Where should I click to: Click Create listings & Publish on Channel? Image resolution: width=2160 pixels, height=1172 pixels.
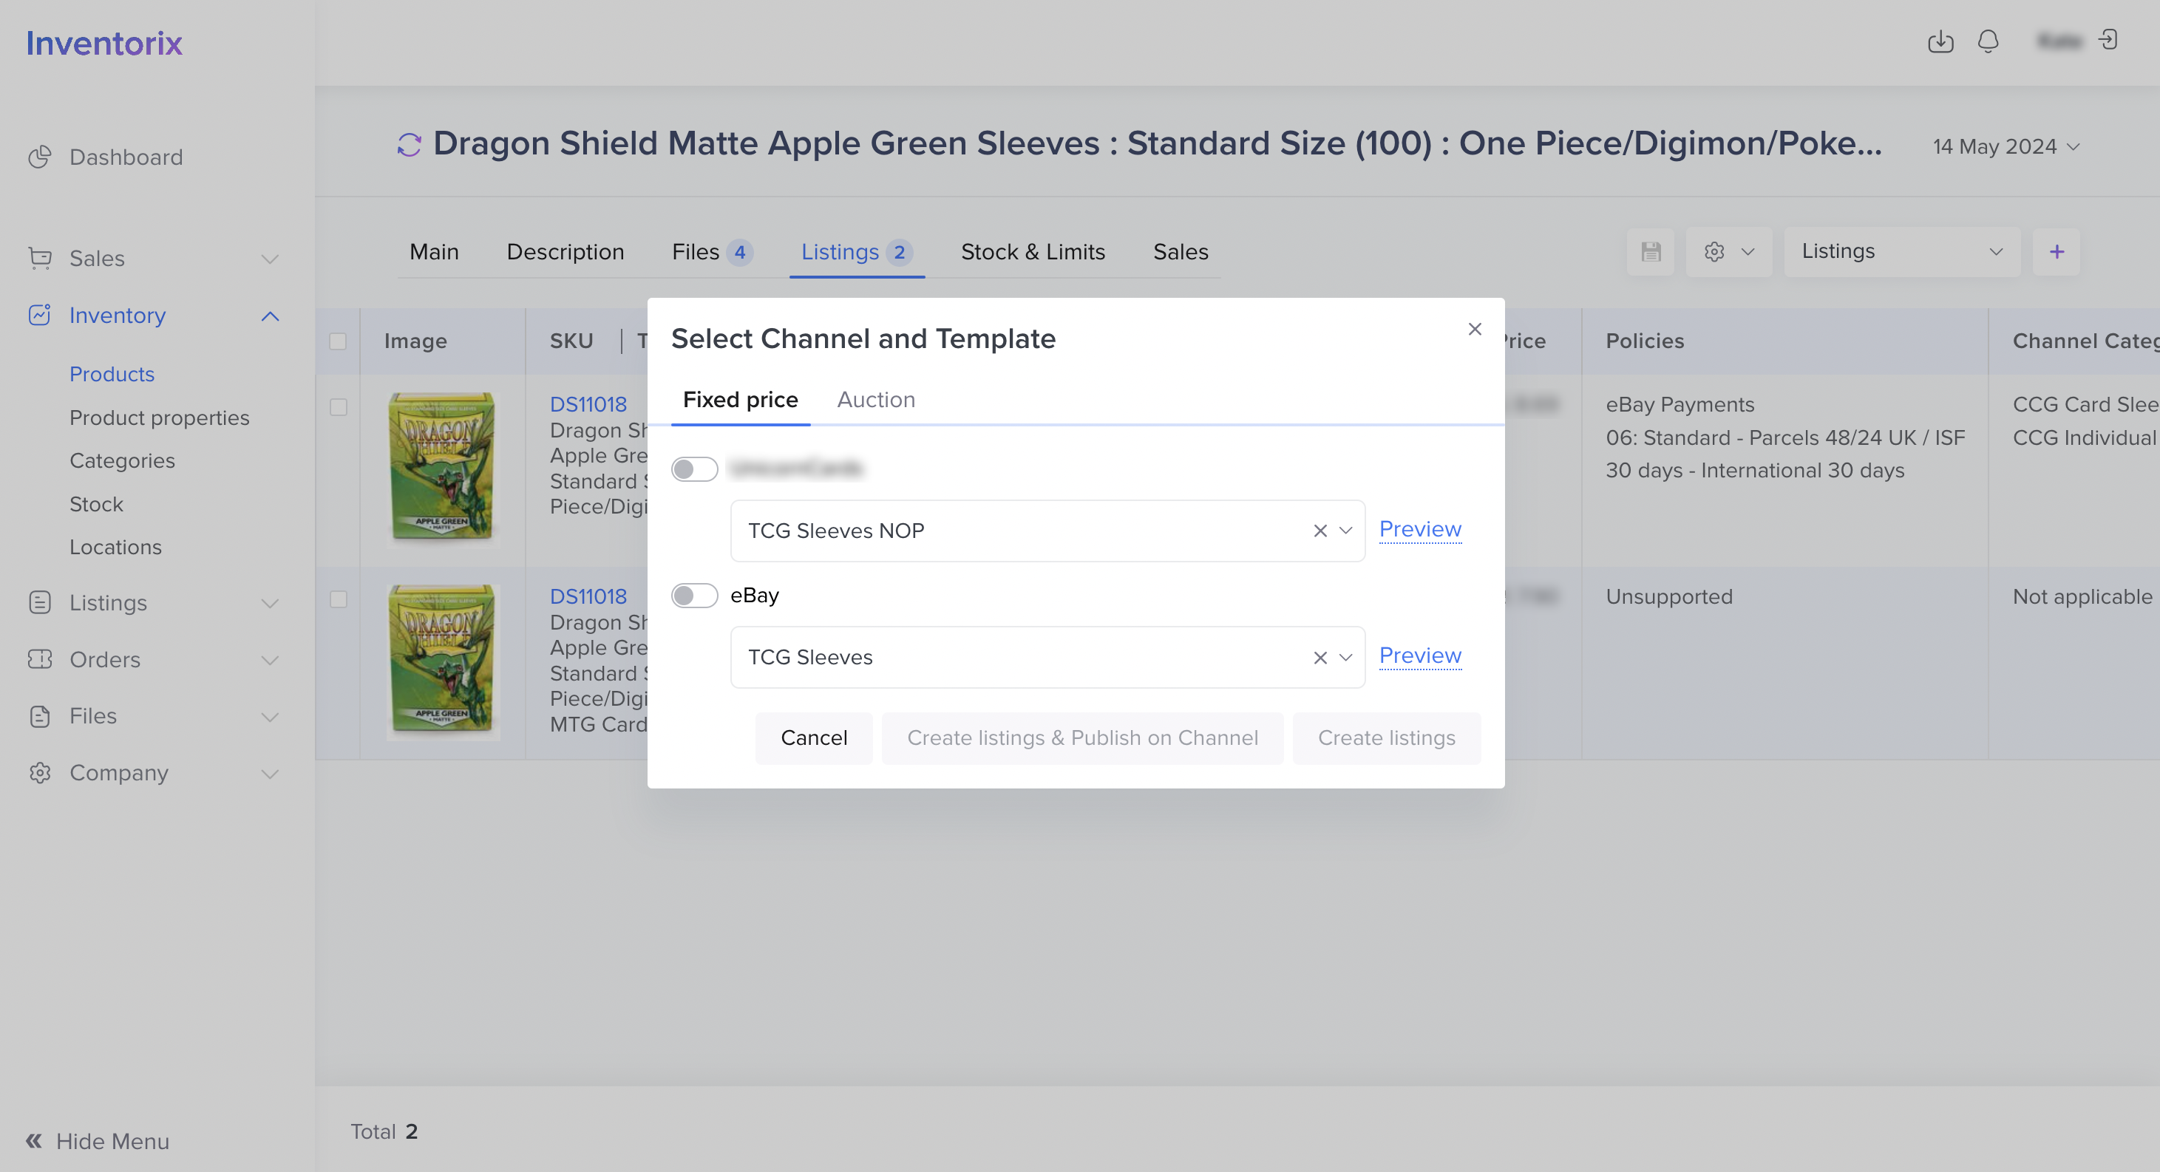pyautogui.click(x=1081, y=738)
